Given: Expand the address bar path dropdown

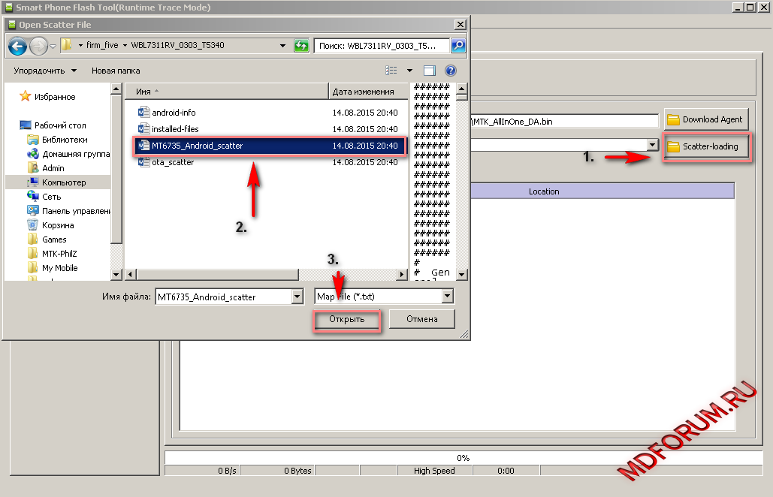Looking at the screenshot, I should (282, 46).
